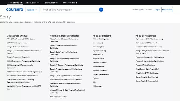Image resolution: width=180 pixels, height=101 pixels.
Task: Open the Coursera logo homepage link
Action: pos(14,10)
